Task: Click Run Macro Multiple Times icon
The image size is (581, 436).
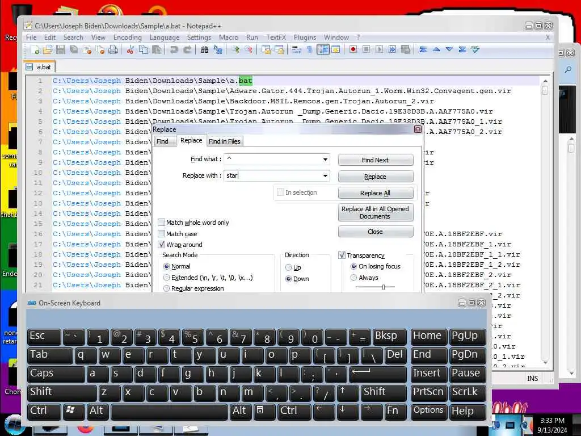Action: pos(393,49)
